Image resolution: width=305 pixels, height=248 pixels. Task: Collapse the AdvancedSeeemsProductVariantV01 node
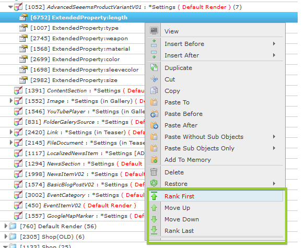point(10,7)
